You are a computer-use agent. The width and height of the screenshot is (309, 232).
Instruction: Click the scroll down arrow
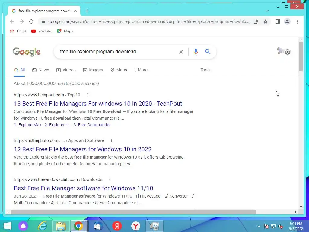tap(301, 207)
